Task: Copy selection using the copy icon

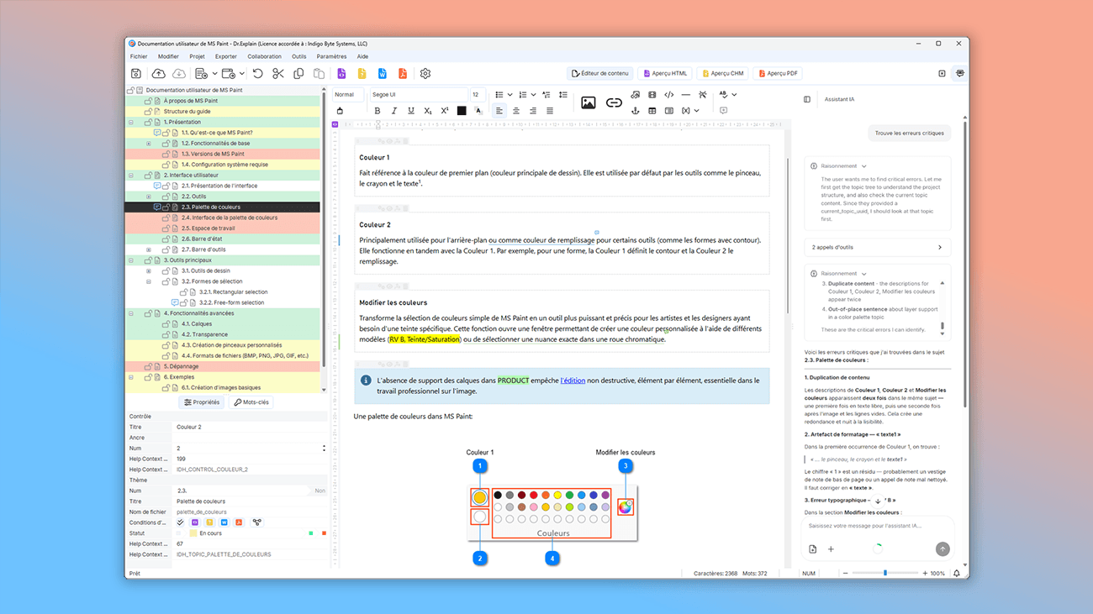Action: point(298,74)
